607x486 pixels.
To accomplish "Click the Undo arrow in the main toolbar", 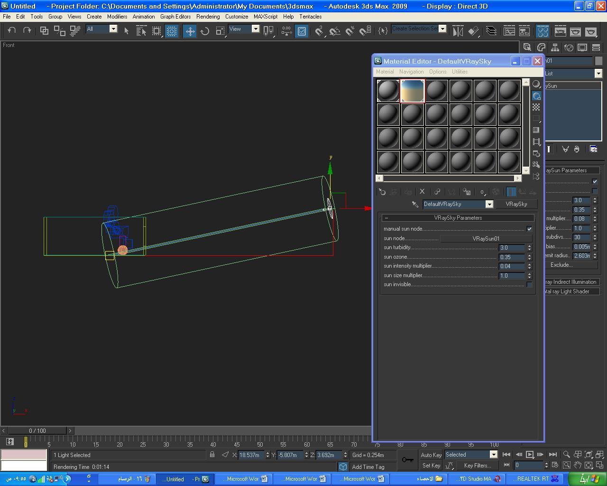I will click(12, 30).
